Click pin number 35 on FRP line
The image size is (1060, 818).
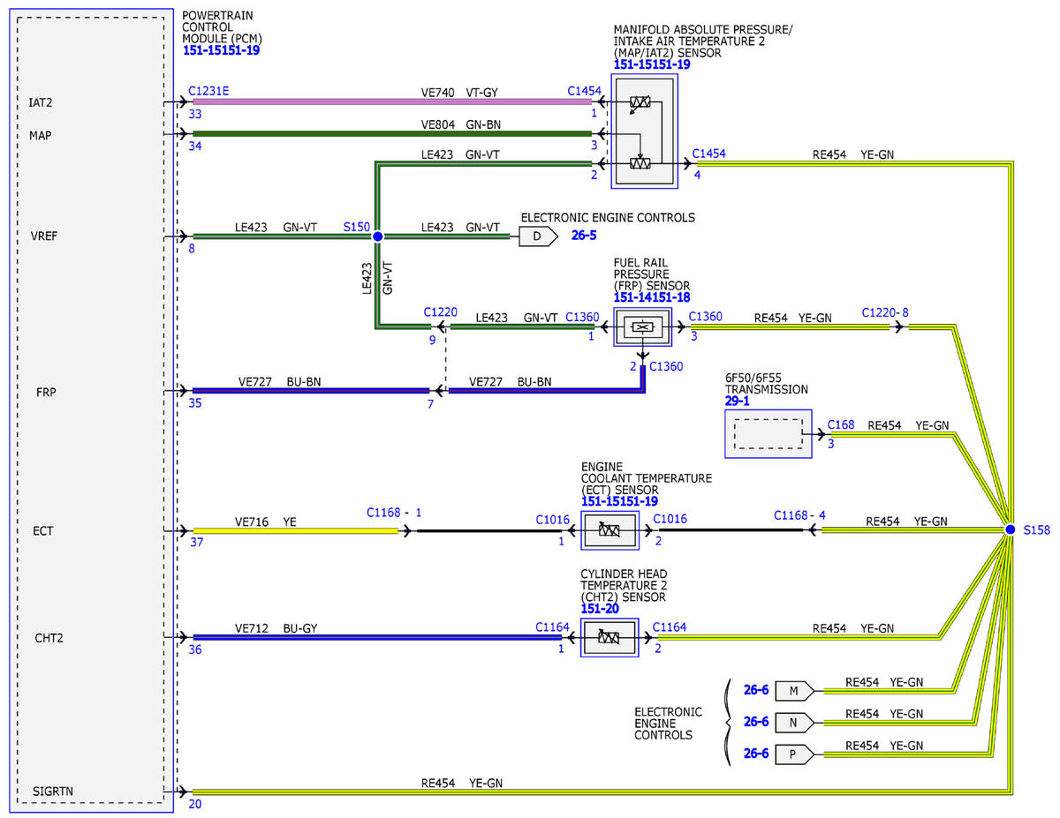195,403
